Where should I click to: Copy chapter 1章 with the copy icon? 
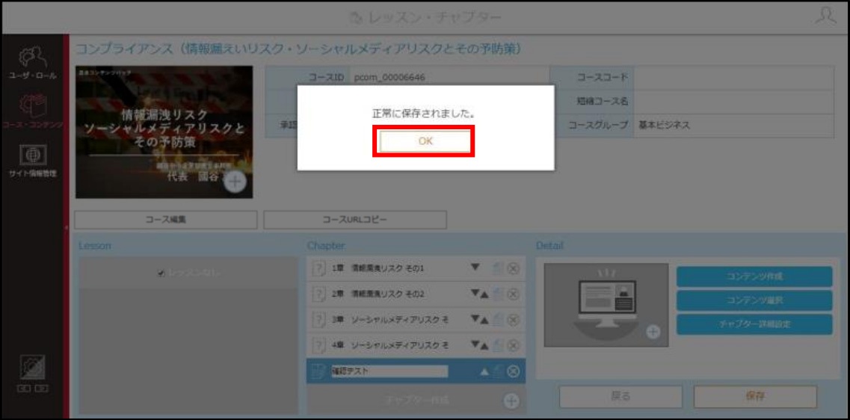[x=499, y=268]
